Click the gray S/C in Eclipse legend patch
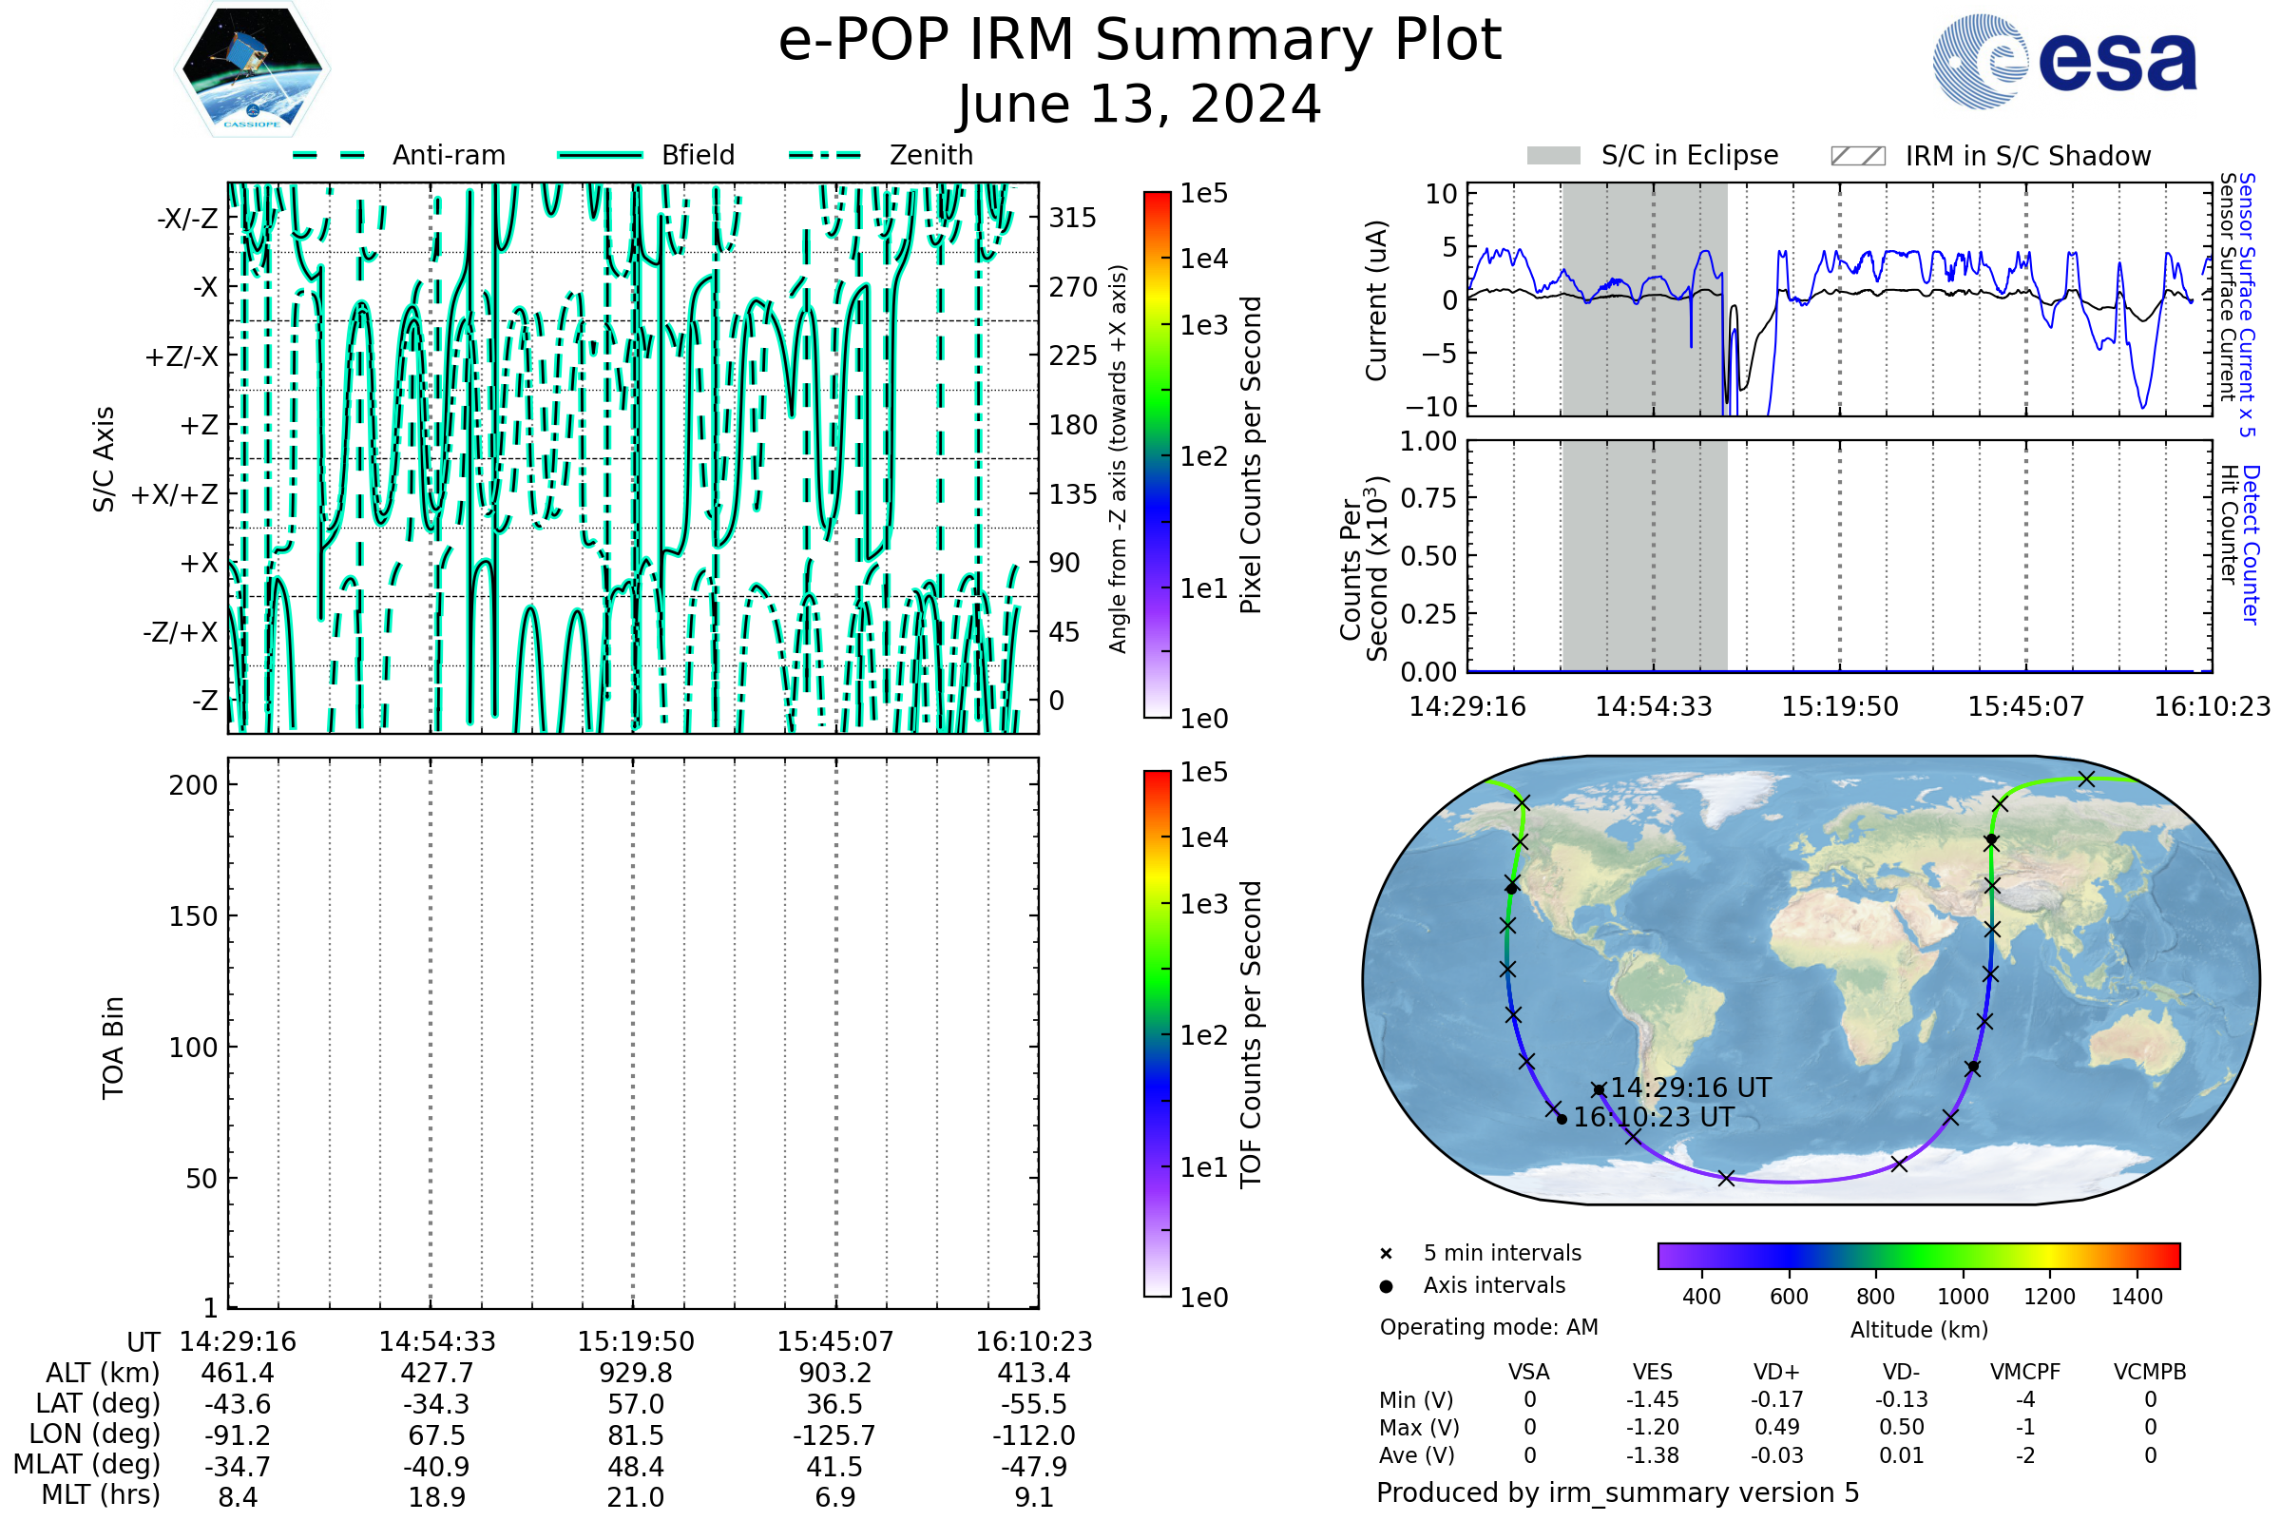The height and width of the screenshot is (1521, 2281). click(1553, 156)
